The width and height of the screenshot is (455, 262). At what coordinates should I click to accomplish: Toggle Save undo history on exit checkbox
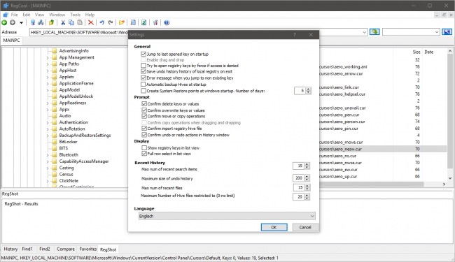tap(143, 71)
